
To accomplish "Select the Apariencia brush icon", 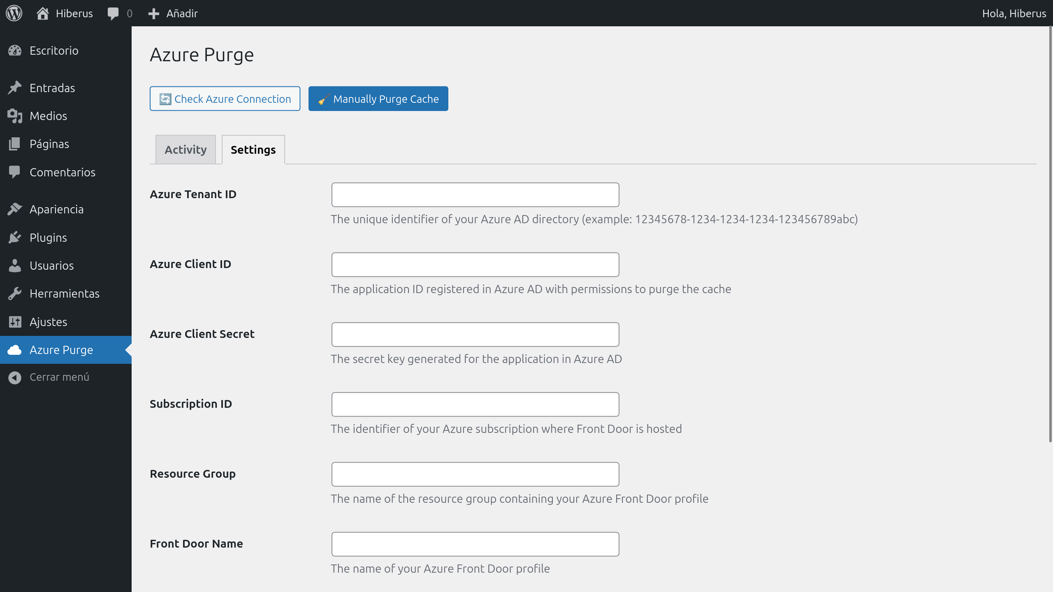I will click(x=15, y=208).
